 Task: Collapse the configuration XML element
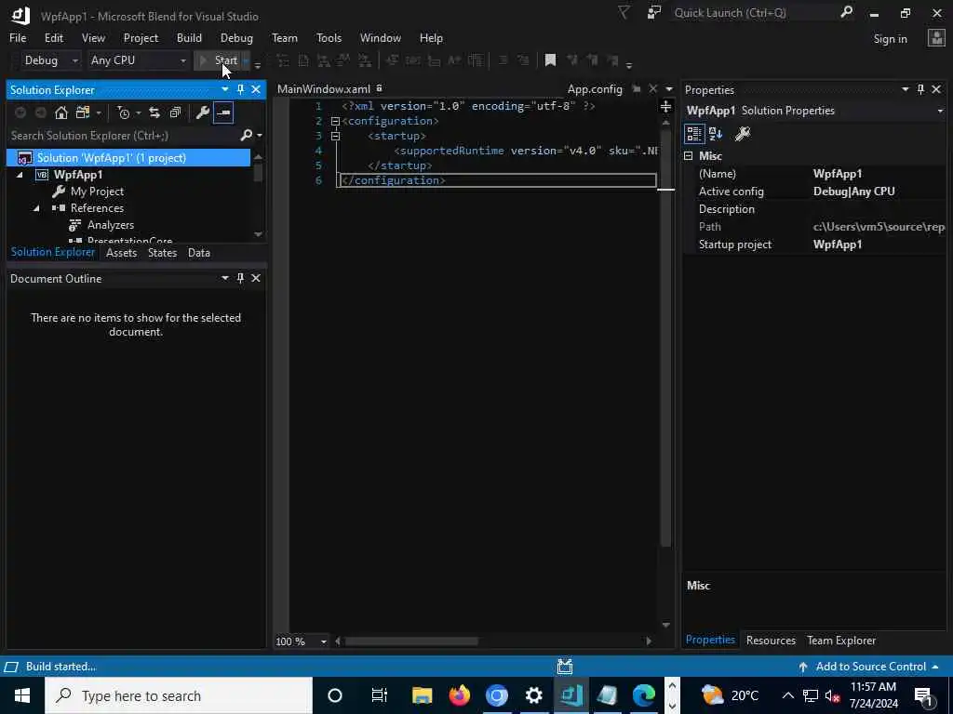click(335, 122)
